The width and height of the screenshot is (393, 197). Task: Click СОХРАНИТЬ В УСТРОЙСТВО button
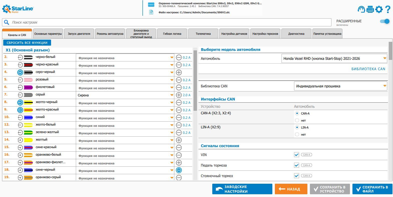point(330,189)
